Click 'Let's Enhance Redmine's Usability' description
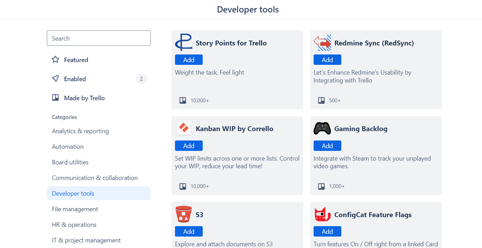Viewport: 482px width, 248px height. tap(362, 76)
